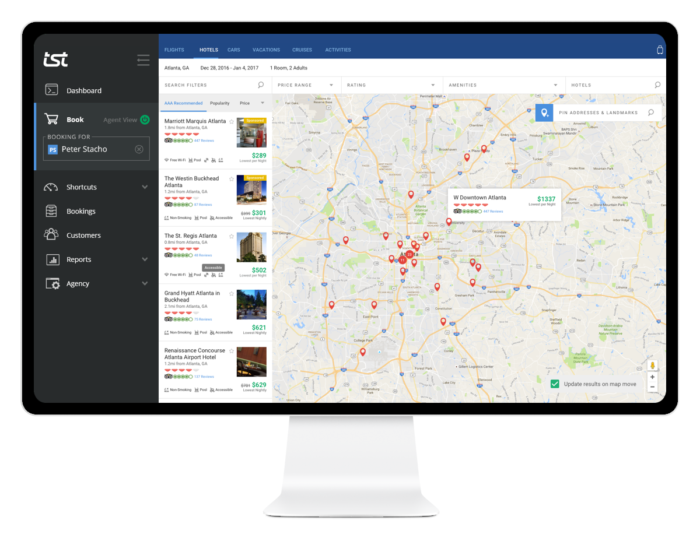
Task: Open Dashboard from the sidebar
Action: (x=84, y=90)
